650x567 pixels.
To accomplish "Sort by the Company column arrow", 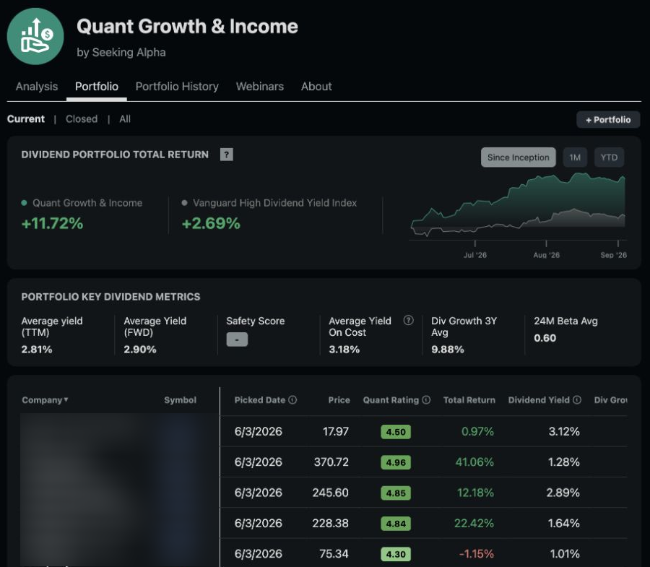I will coord(66,399).
